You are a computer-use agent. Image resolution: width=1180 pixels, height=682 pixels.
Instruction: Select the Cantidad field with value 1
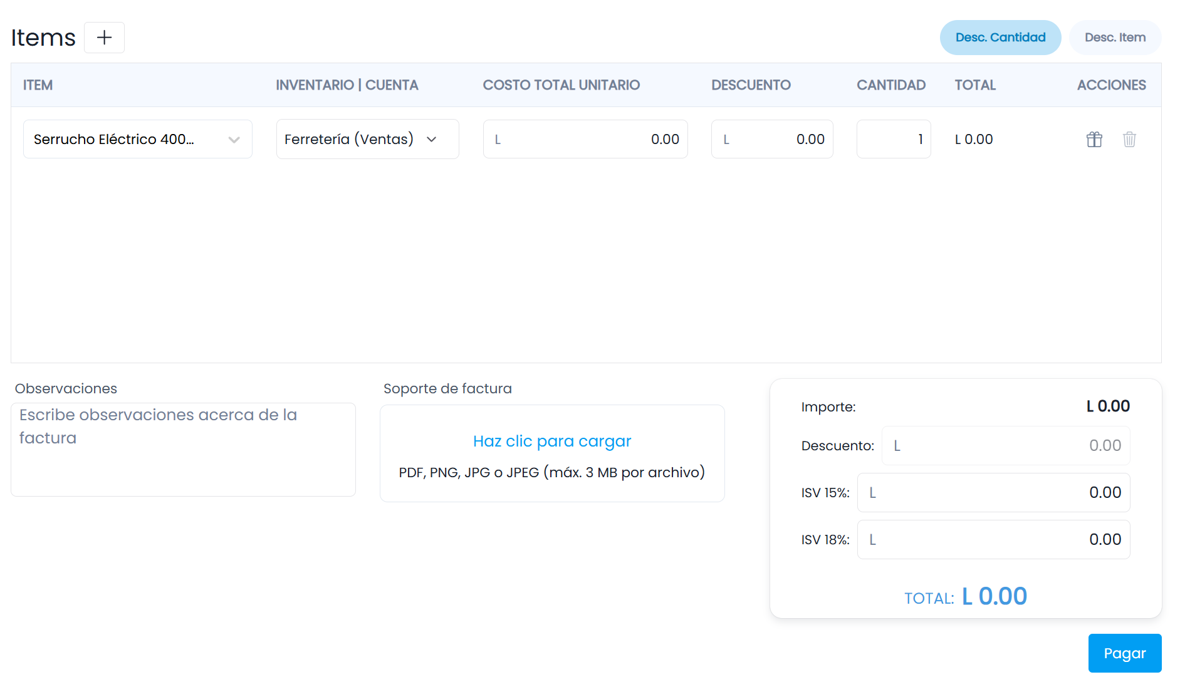click(894, 139)
